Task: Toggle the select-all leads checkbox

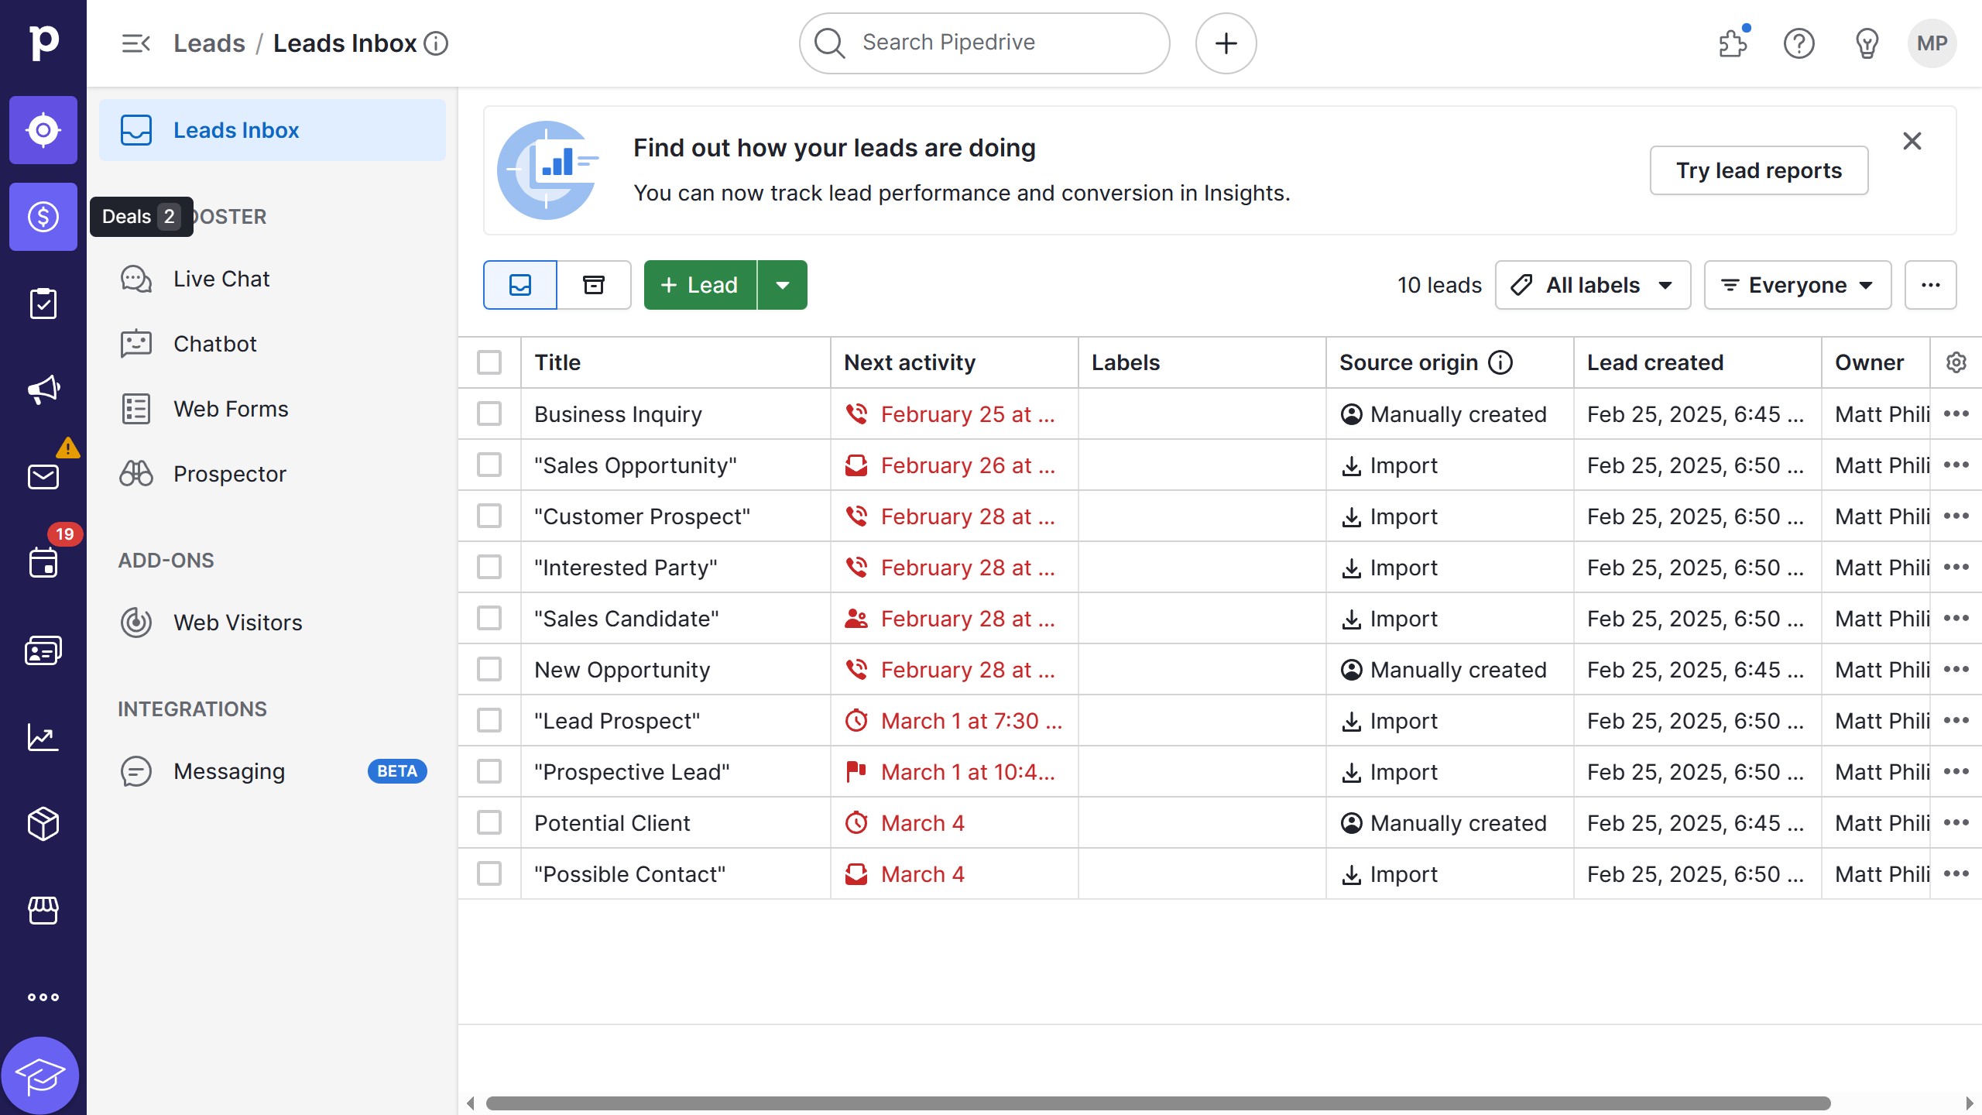Action: point(489,362)
